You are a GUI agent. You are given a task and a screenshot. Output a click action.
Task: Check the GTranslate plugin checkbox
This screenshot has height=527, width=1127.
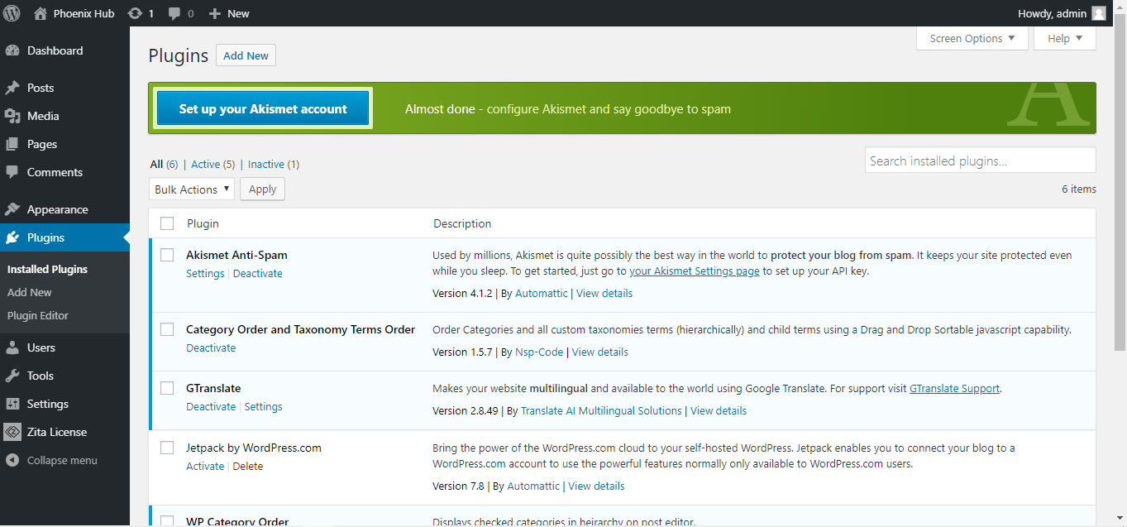167,388
